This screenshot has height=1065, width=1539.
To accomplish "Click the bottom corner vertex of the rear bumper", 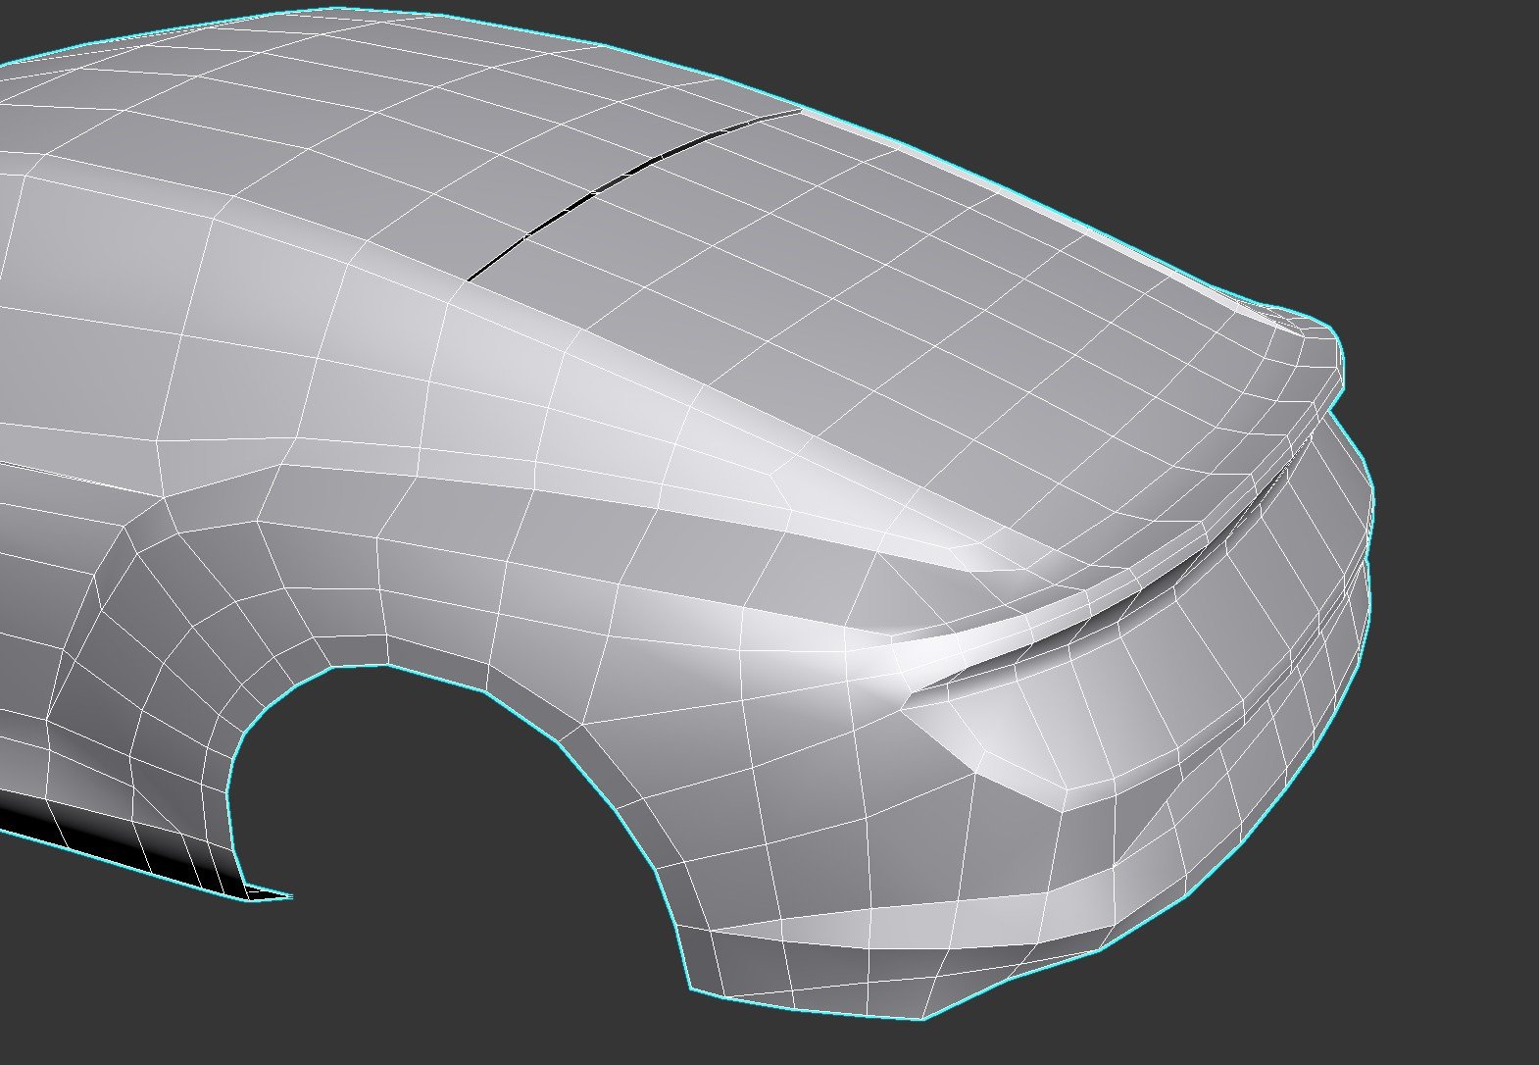I will coord(923,1017).
